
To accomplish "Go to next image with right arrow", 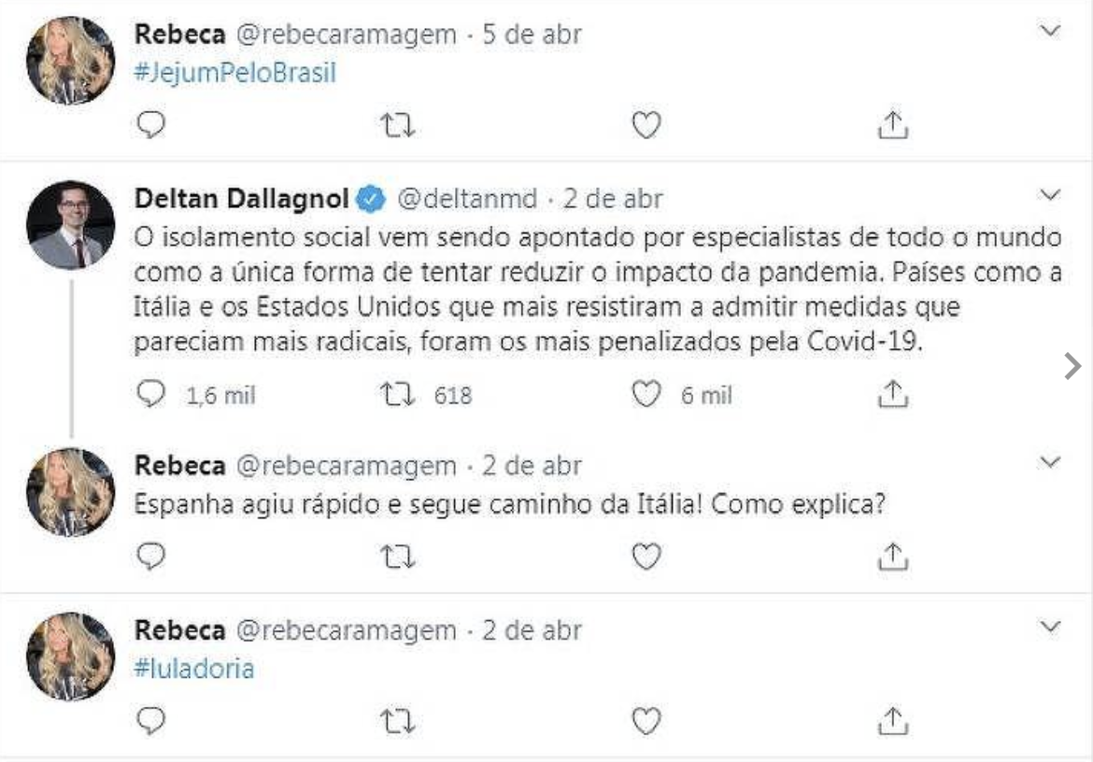I will 1072,367.
